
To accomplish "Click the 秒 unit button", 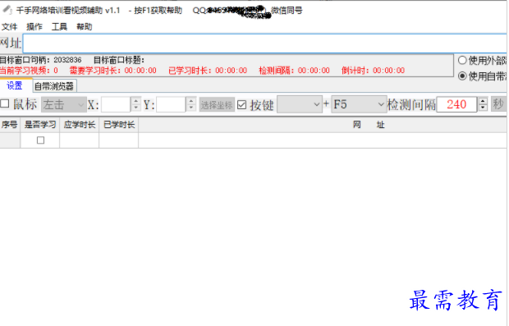I will [x=498, y=104].
